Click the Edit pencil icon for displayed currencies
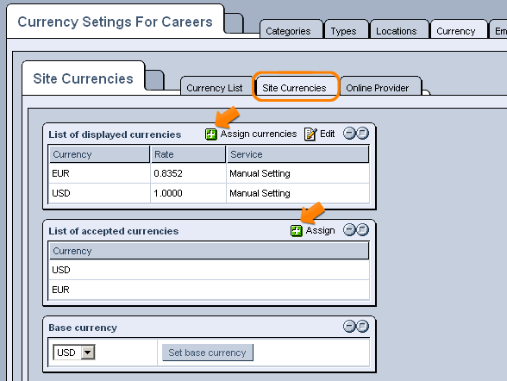This screenshot has width=507, height=381. [x=310, y=134]
